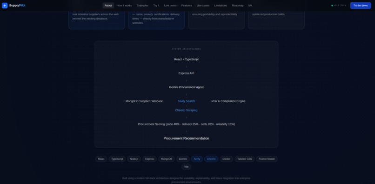Click the Procurement Scoring weights line

pyautogui.click(x=186, y=124)
